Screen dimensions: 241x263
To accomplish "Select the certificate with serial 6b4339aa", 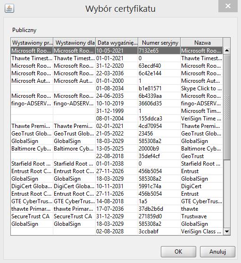I will [x=116, y=96].
